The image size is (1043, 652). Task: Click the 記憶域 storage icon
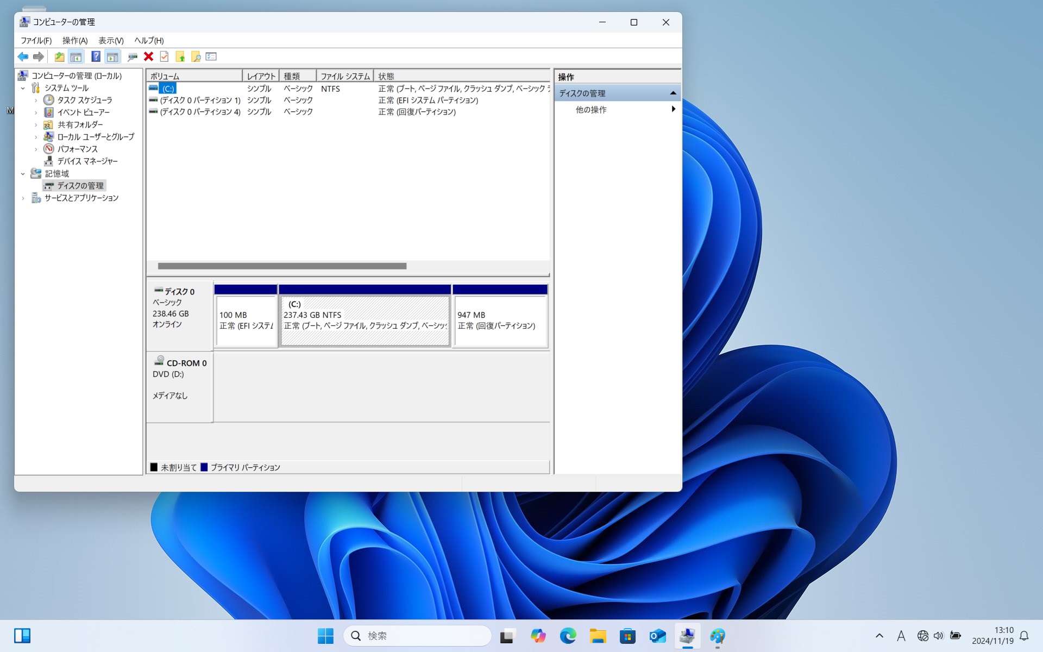(36, 173)
